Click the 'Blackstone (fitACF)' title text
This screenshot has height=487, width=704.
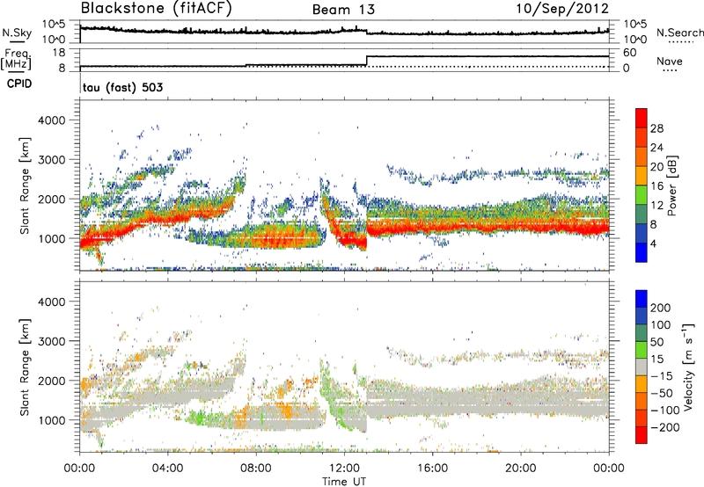157,9
